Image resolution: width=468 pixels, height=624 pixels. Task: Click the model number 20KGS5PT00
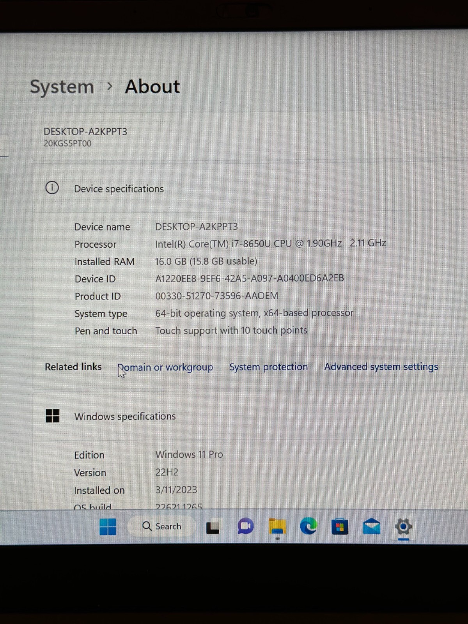(x=67, y=144)
